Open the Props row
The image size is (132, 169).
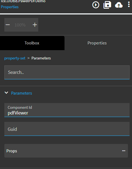(66, 151)
